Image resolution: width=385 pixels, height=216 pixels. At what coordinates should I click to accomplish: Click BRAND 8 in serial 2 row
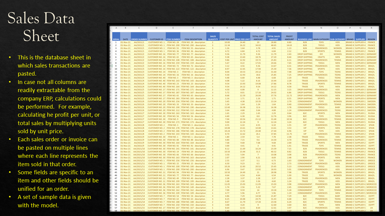(350, 45)
